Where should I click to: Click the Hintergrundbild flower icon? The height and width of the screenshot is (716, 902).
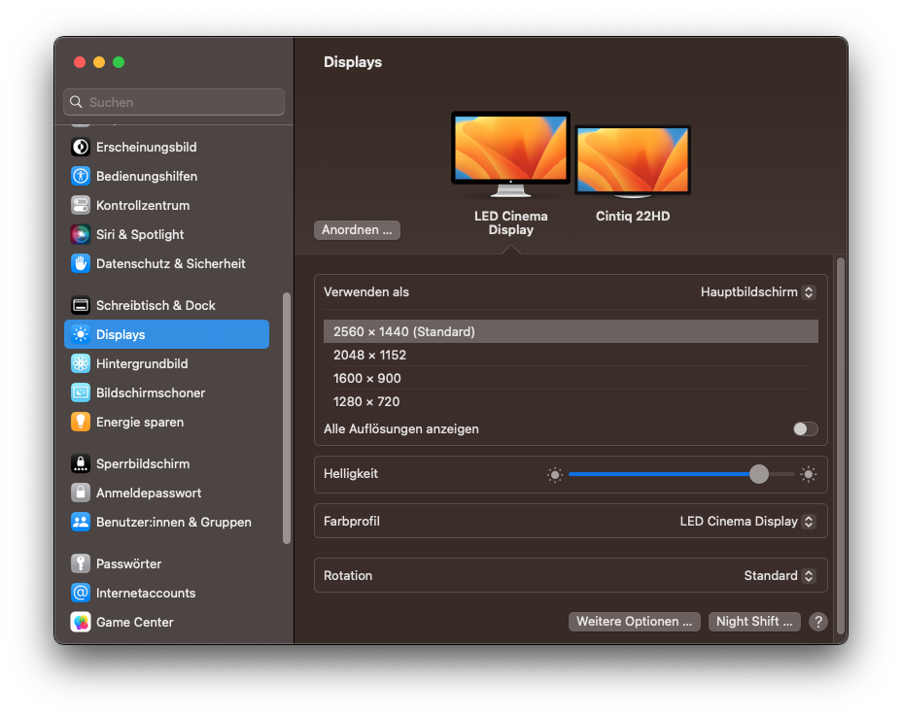pyautogui.click(x=81, y=363)
